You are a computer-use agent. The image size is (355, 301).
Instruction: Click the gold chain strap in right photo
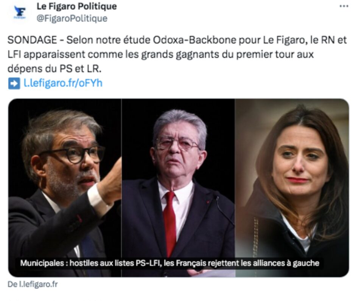tap(255, 236)
